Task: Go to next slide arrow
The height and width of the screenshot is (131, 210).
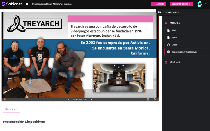Action: pyautogui.click(x=91, y=99)
